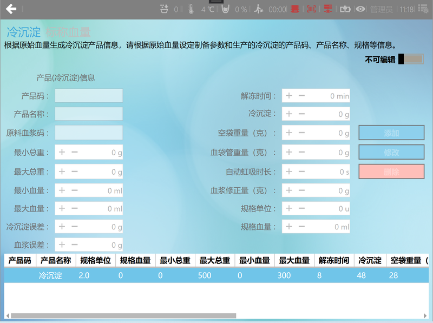The image size is (433, 323).
Task: Decrease 解冻时间 with the minus button
Action: pyautogui.click(x=301, y=96)
